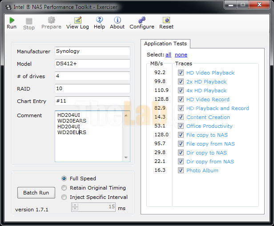274x226 pixels.
Task: Click the Content Creation trace link
Action: coord(208,117)
